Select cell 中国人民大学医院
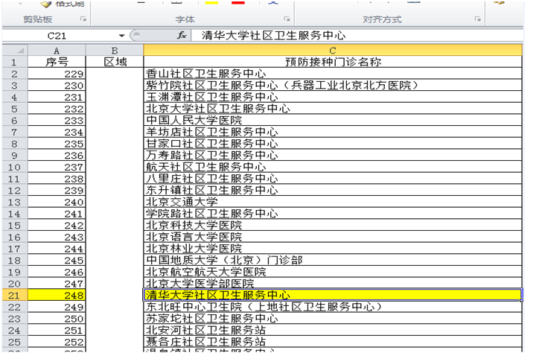 pos(333,121)
